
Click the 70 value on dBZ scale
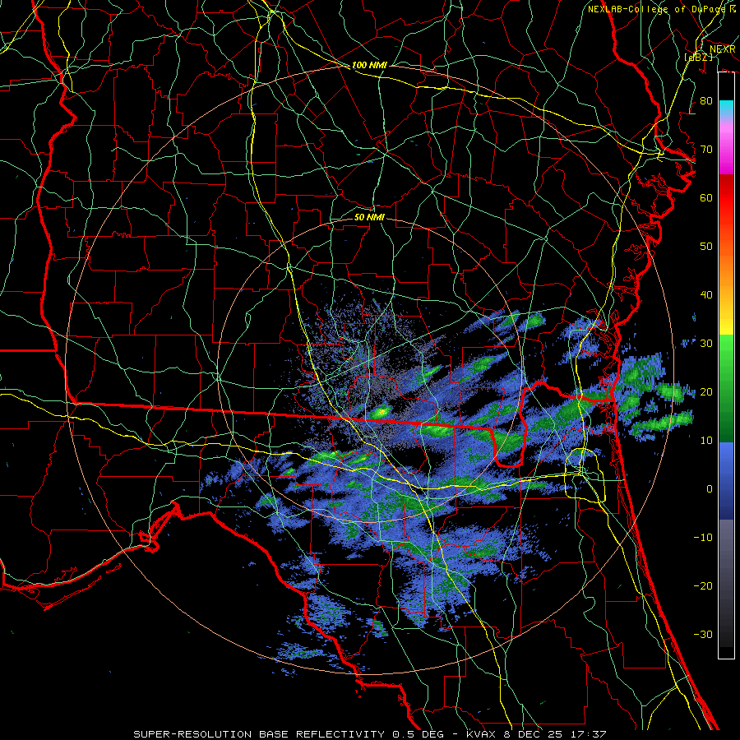(x=706, y=150)
